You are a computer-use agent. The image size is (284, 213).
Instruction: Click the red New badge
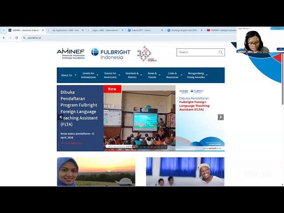coord(112,89)
